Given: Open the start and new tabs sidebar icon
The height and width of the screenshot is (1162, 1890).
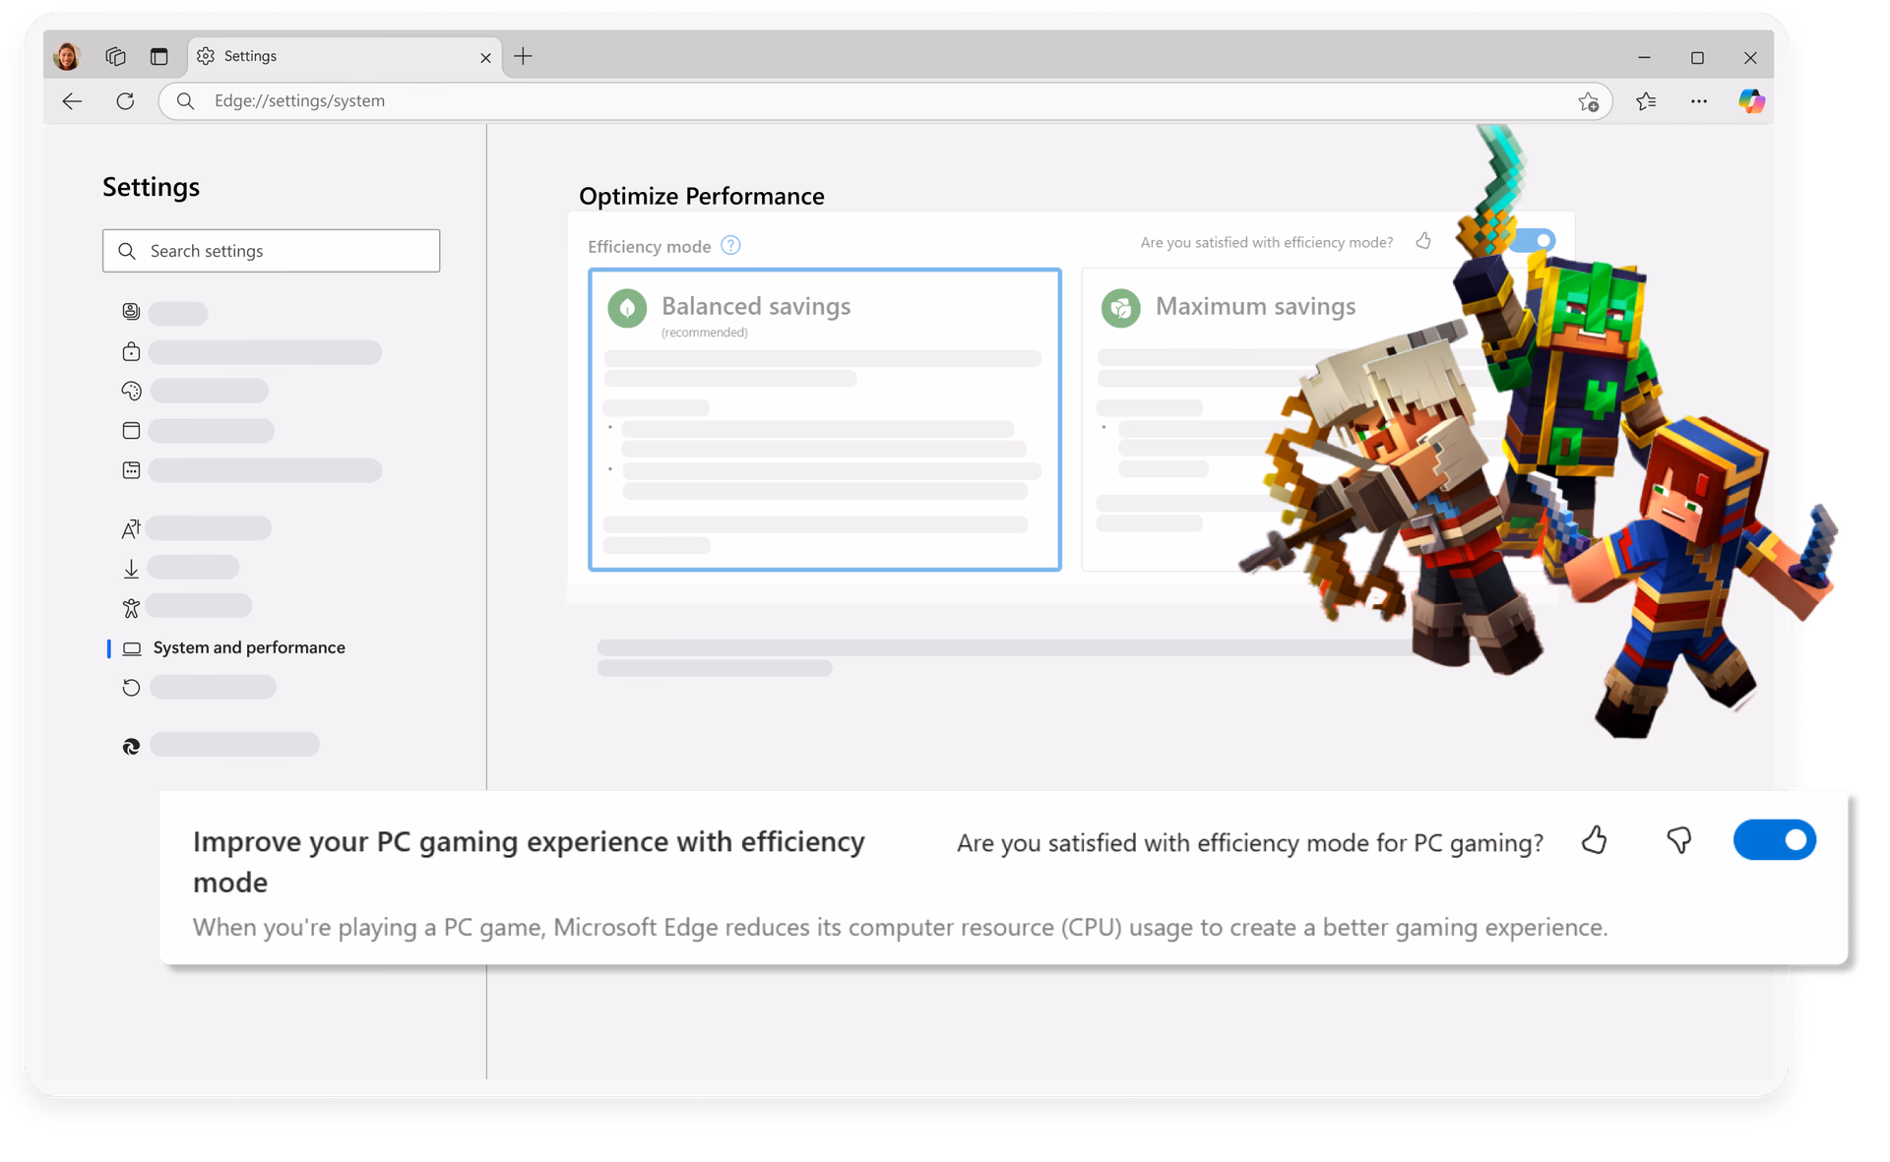Looking at the screenshot, I should pyautogui.click(x=131, y=469).
